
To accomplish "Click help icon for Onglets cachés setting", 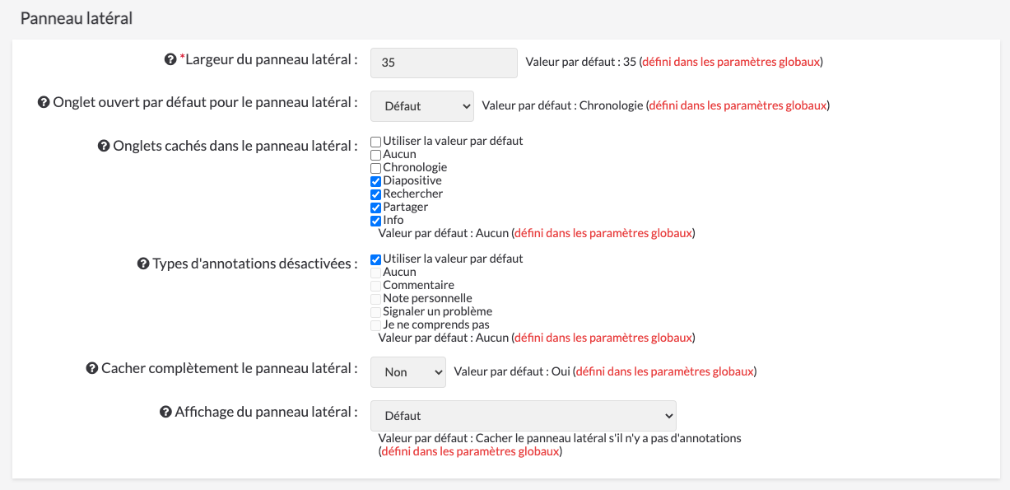I will tap(104, 147).
